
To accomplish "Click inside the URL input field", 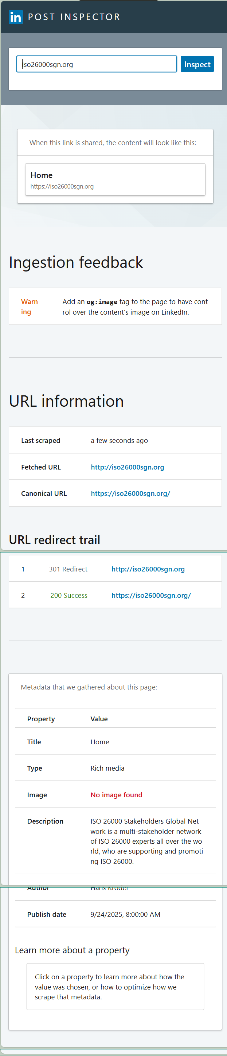I will tap(96, 64).
